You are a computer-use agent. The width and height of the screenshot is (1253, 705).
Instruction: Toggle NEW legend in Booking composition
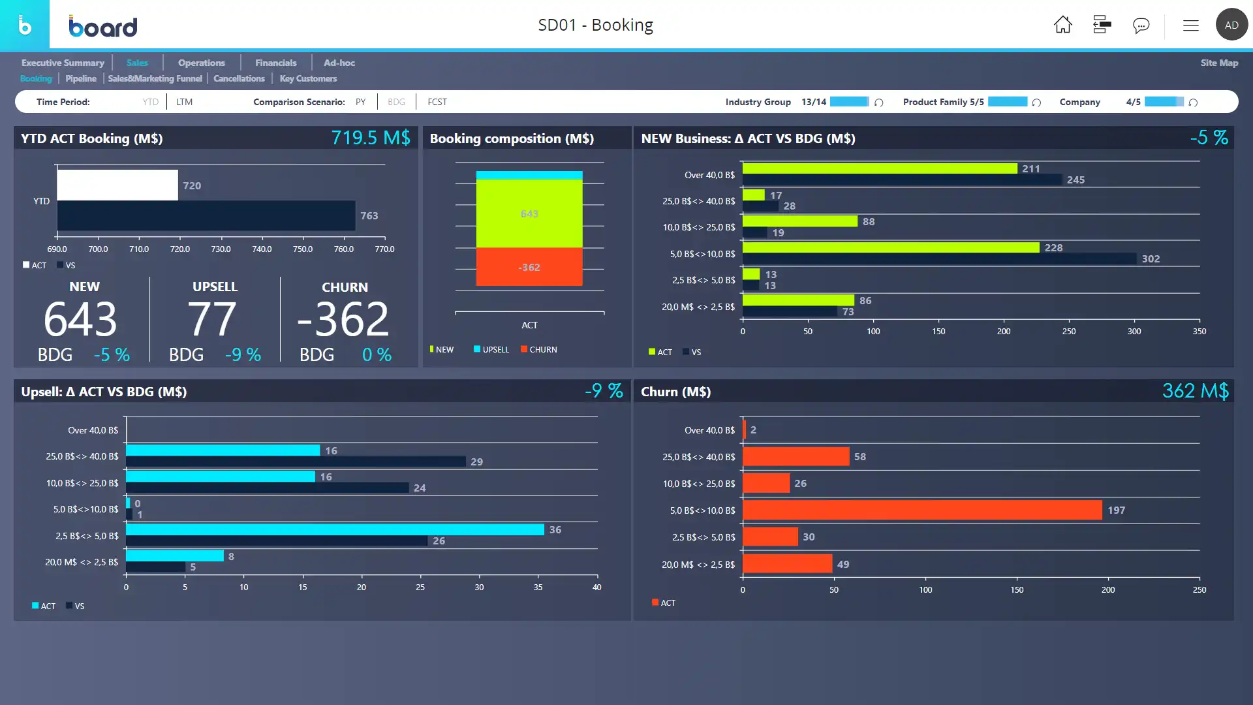pyautogui.click(x=442, y=349)
